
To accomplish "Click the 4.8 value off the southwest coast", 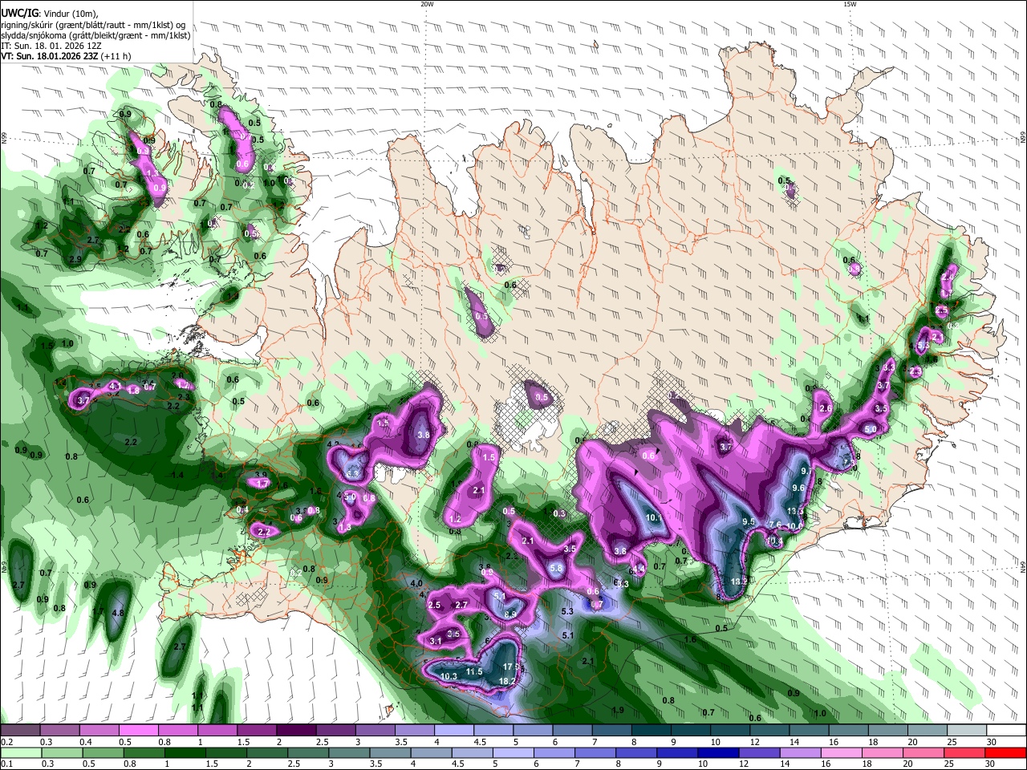I will [118, 614].
